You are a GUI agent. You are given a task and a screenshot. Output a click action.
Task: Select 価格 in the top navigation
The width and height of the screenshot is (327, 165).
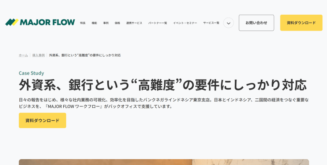(117, 23)
